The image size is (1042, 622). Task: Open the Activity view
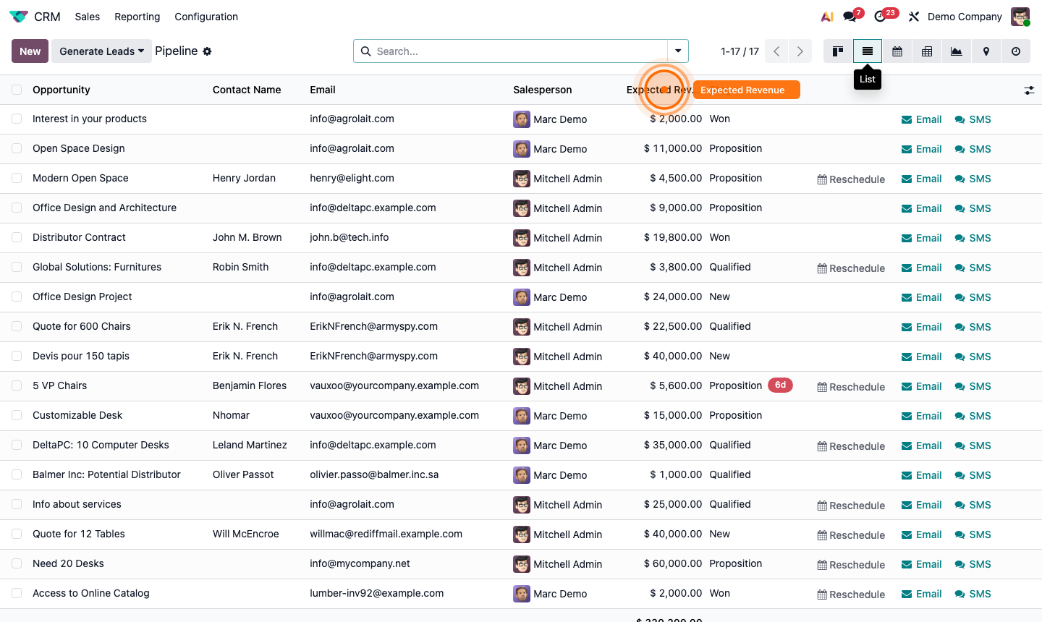click(x=1015, y=51)
